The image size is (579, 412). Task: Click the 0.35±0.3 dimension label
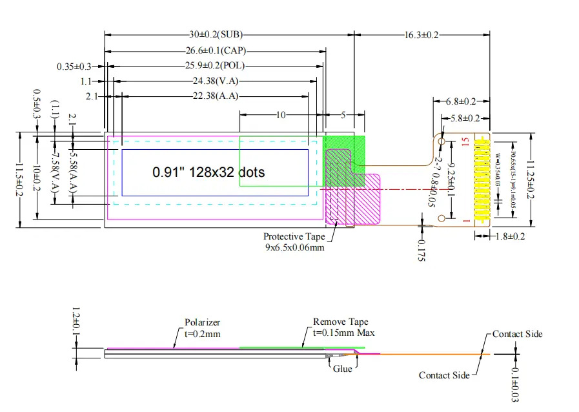tap(74, 67)
